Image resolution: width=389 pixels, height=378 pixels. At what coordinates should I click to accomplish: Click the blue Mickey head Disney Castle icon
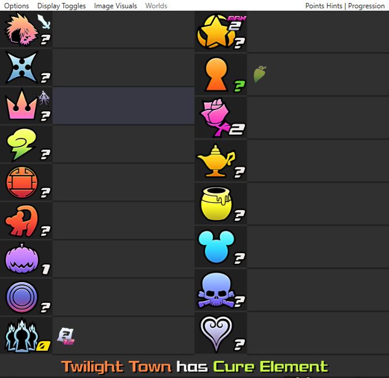216,247
